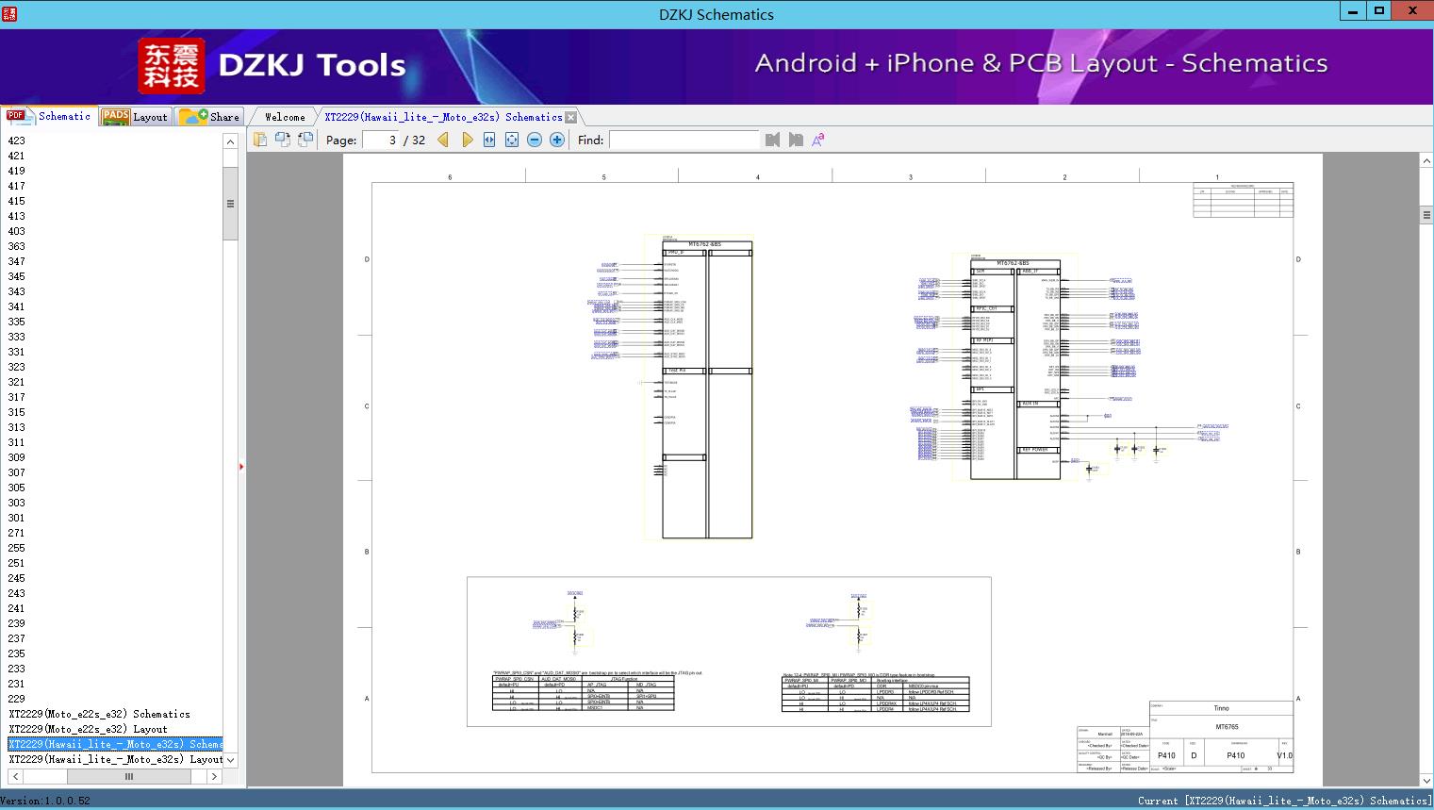This screenshot has height=810, width=1434.
Task: Click sidebar list scroll-down arrow
Action: (x=230, y=760)
